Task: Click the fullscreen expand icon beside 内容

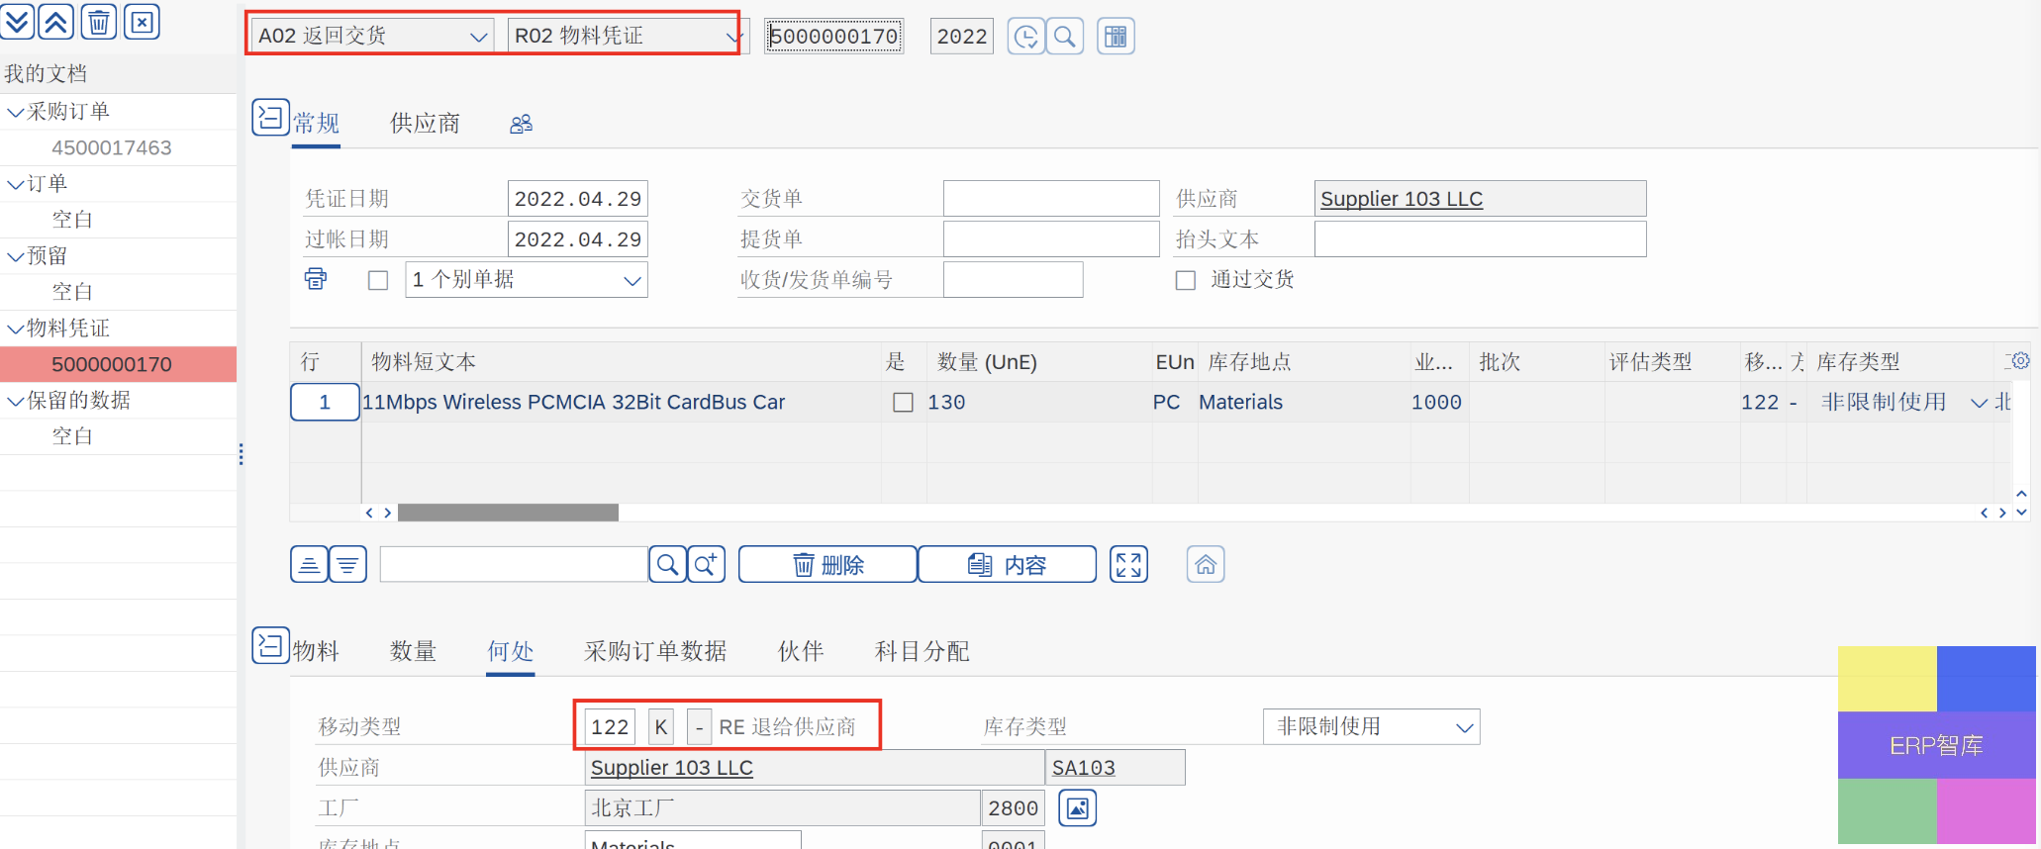Action: click(x=1128, y=565)
